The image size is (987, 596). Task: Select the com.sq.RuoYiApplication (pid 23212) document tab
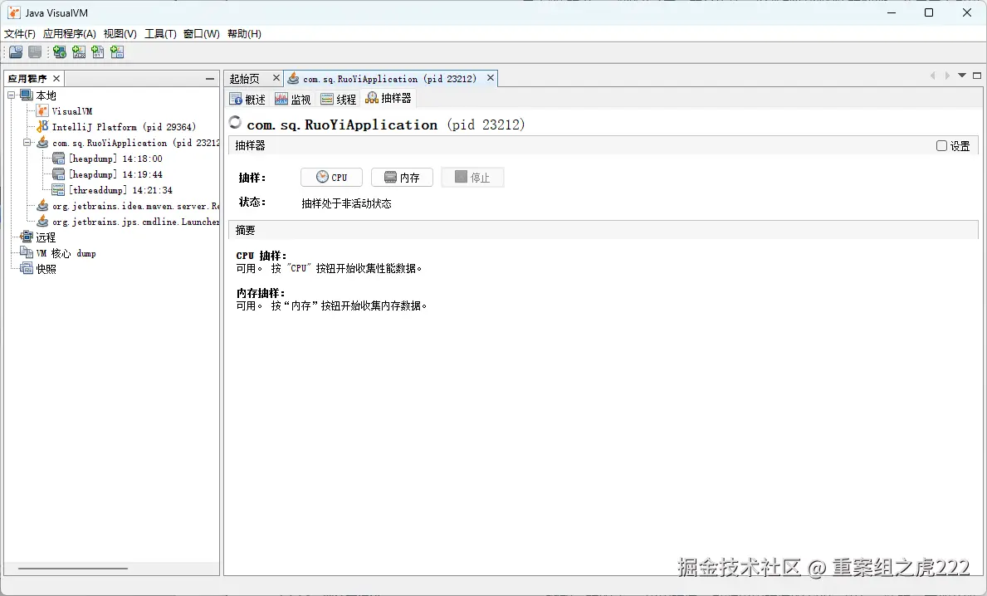(x=389, y=79)
